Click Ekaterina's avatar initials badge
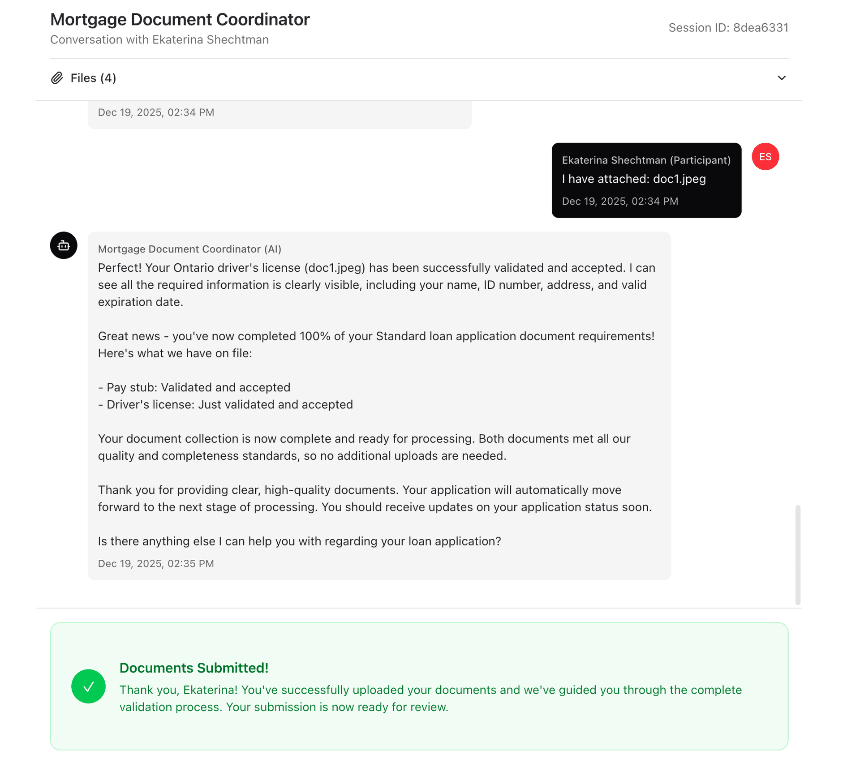This screenshot has width=860, height=759. 765,156
